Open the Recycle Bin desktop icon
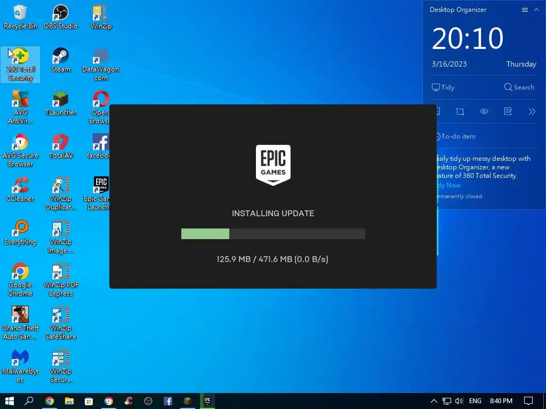Viewport: 546px width, 409px height. click(20, 18)
